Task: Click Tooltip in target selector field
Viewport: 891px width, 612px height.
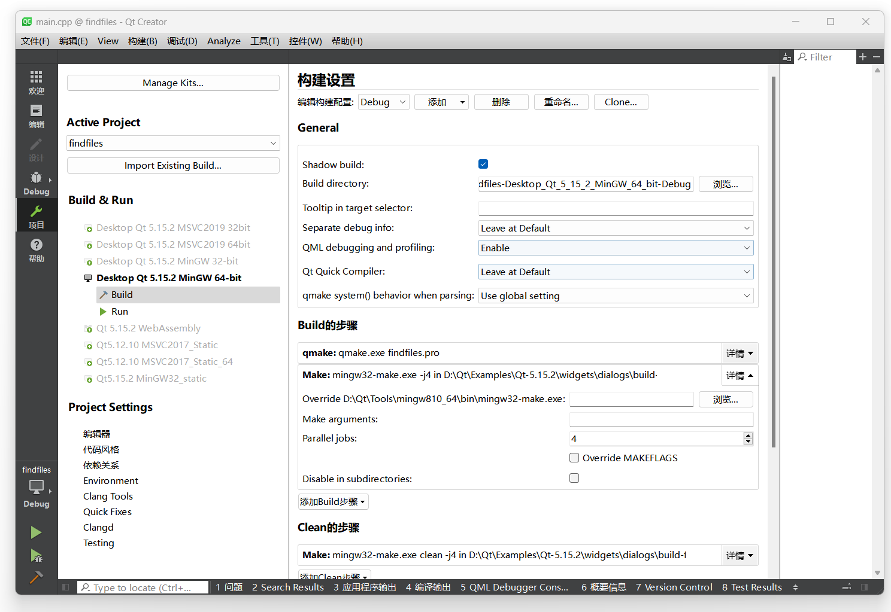Action: 616,208
